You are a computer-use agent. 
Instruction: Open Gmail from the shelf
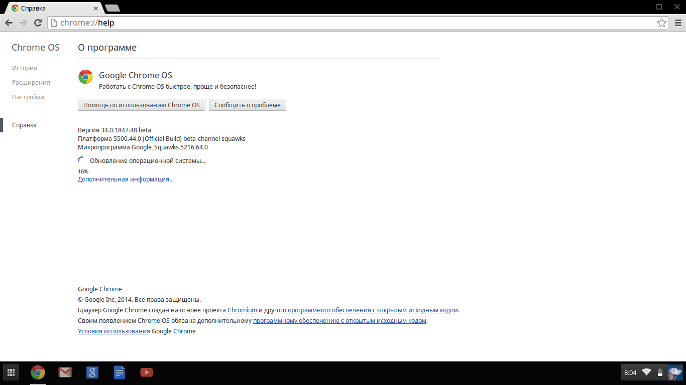[x=65, y=372]
